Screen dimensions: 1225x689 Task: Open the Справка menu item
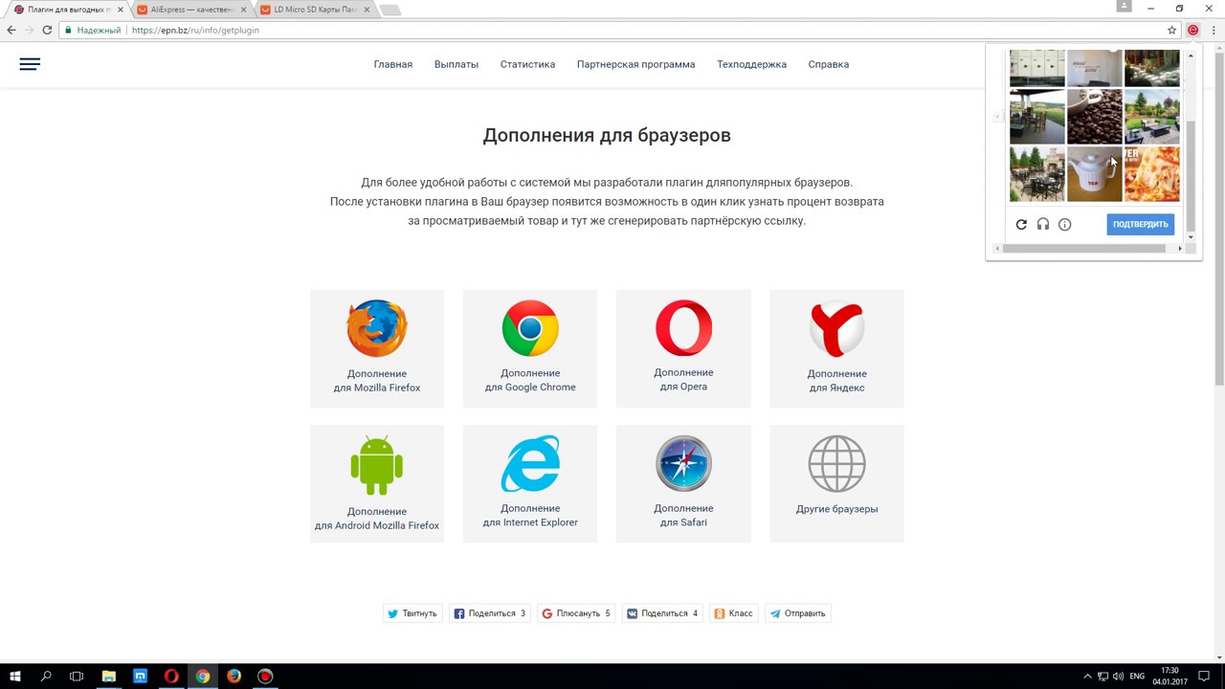[829, 64]
